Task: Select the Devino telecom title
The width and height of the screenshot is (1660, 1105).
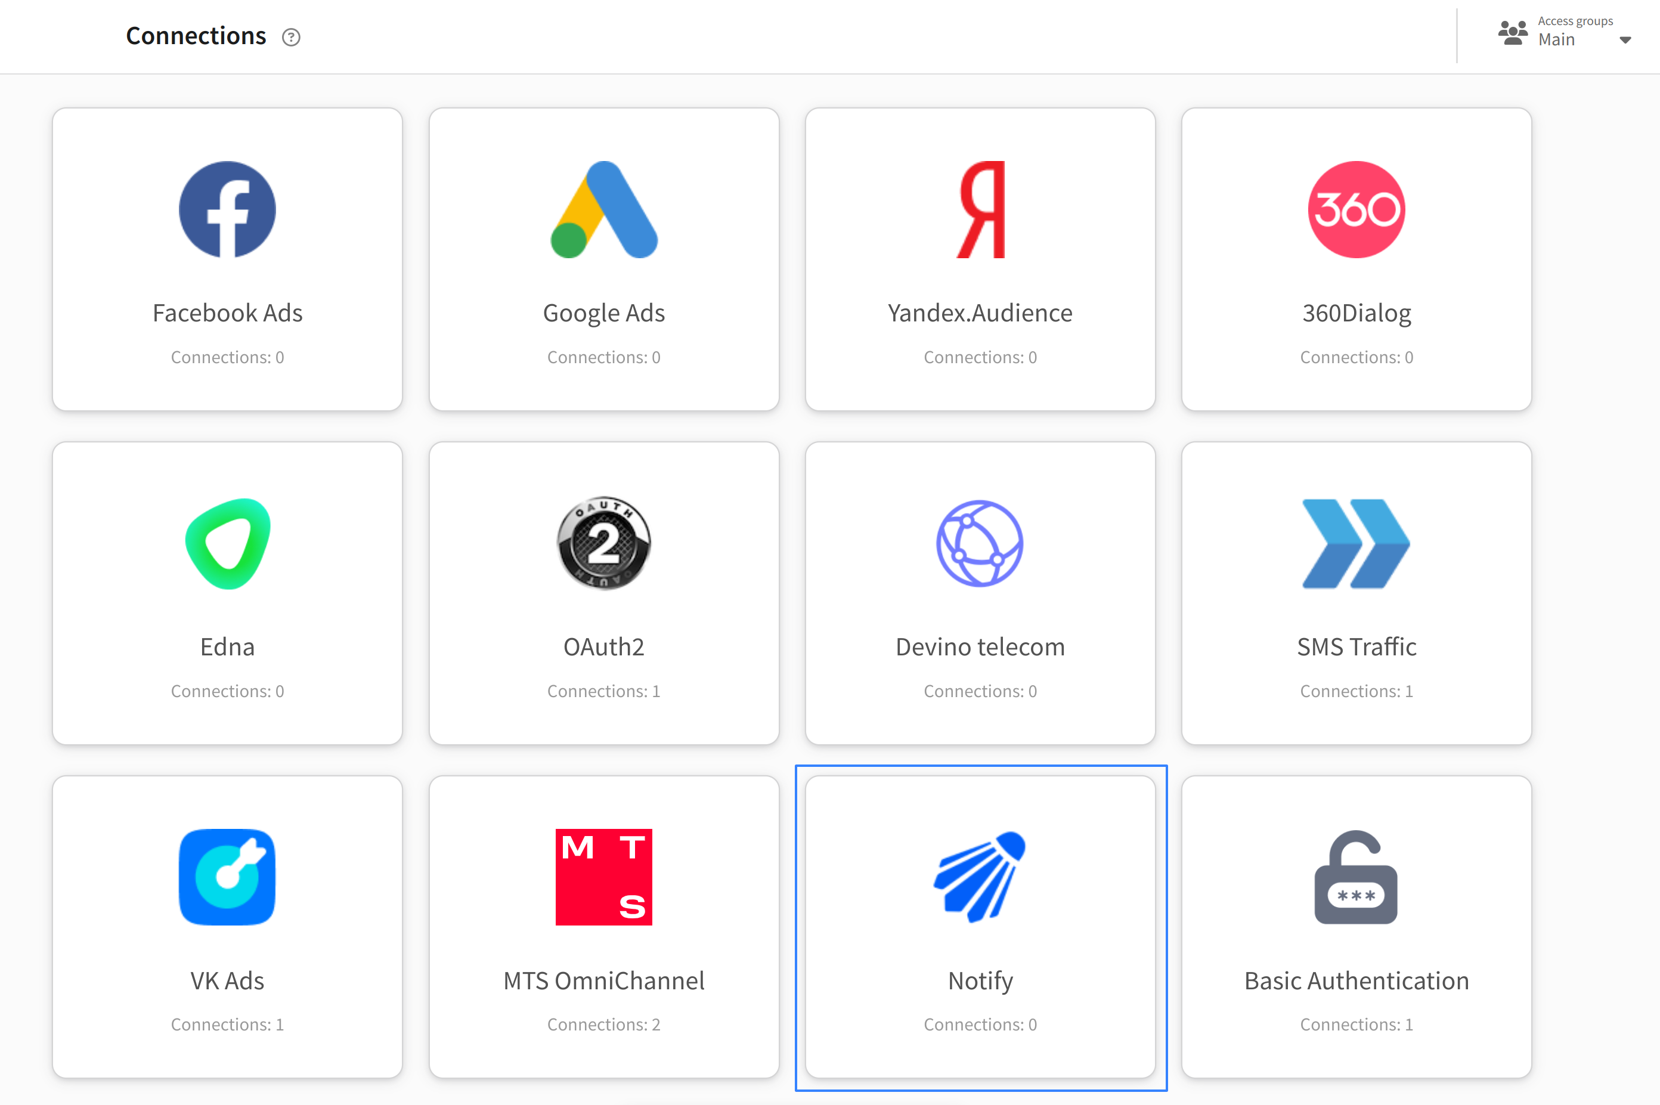Action: [x=980, y=647]
